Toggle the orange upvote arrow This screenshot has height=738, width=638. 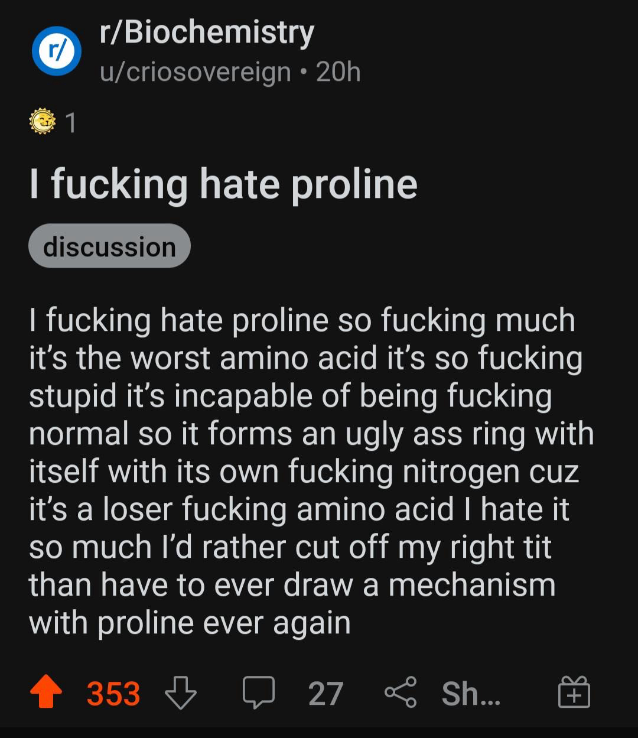tap(46, 693)
